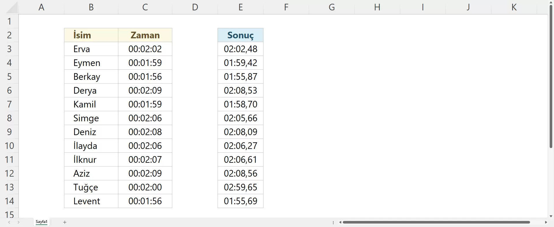Viewport: 554px width, 227px height.
Task: Click the three-dot tab bar resize handle
Action: point(333,222)
